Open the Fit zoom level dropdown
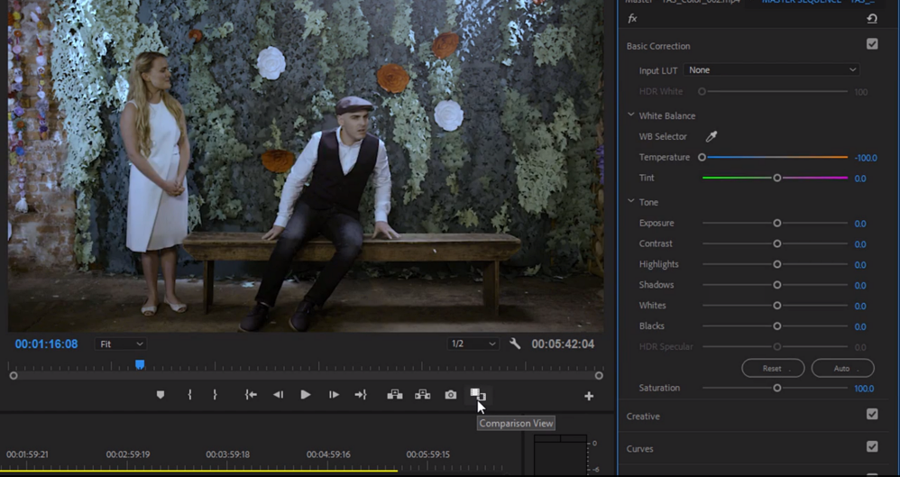This screenshot has height=477, width=900. (x=121, y=344)
